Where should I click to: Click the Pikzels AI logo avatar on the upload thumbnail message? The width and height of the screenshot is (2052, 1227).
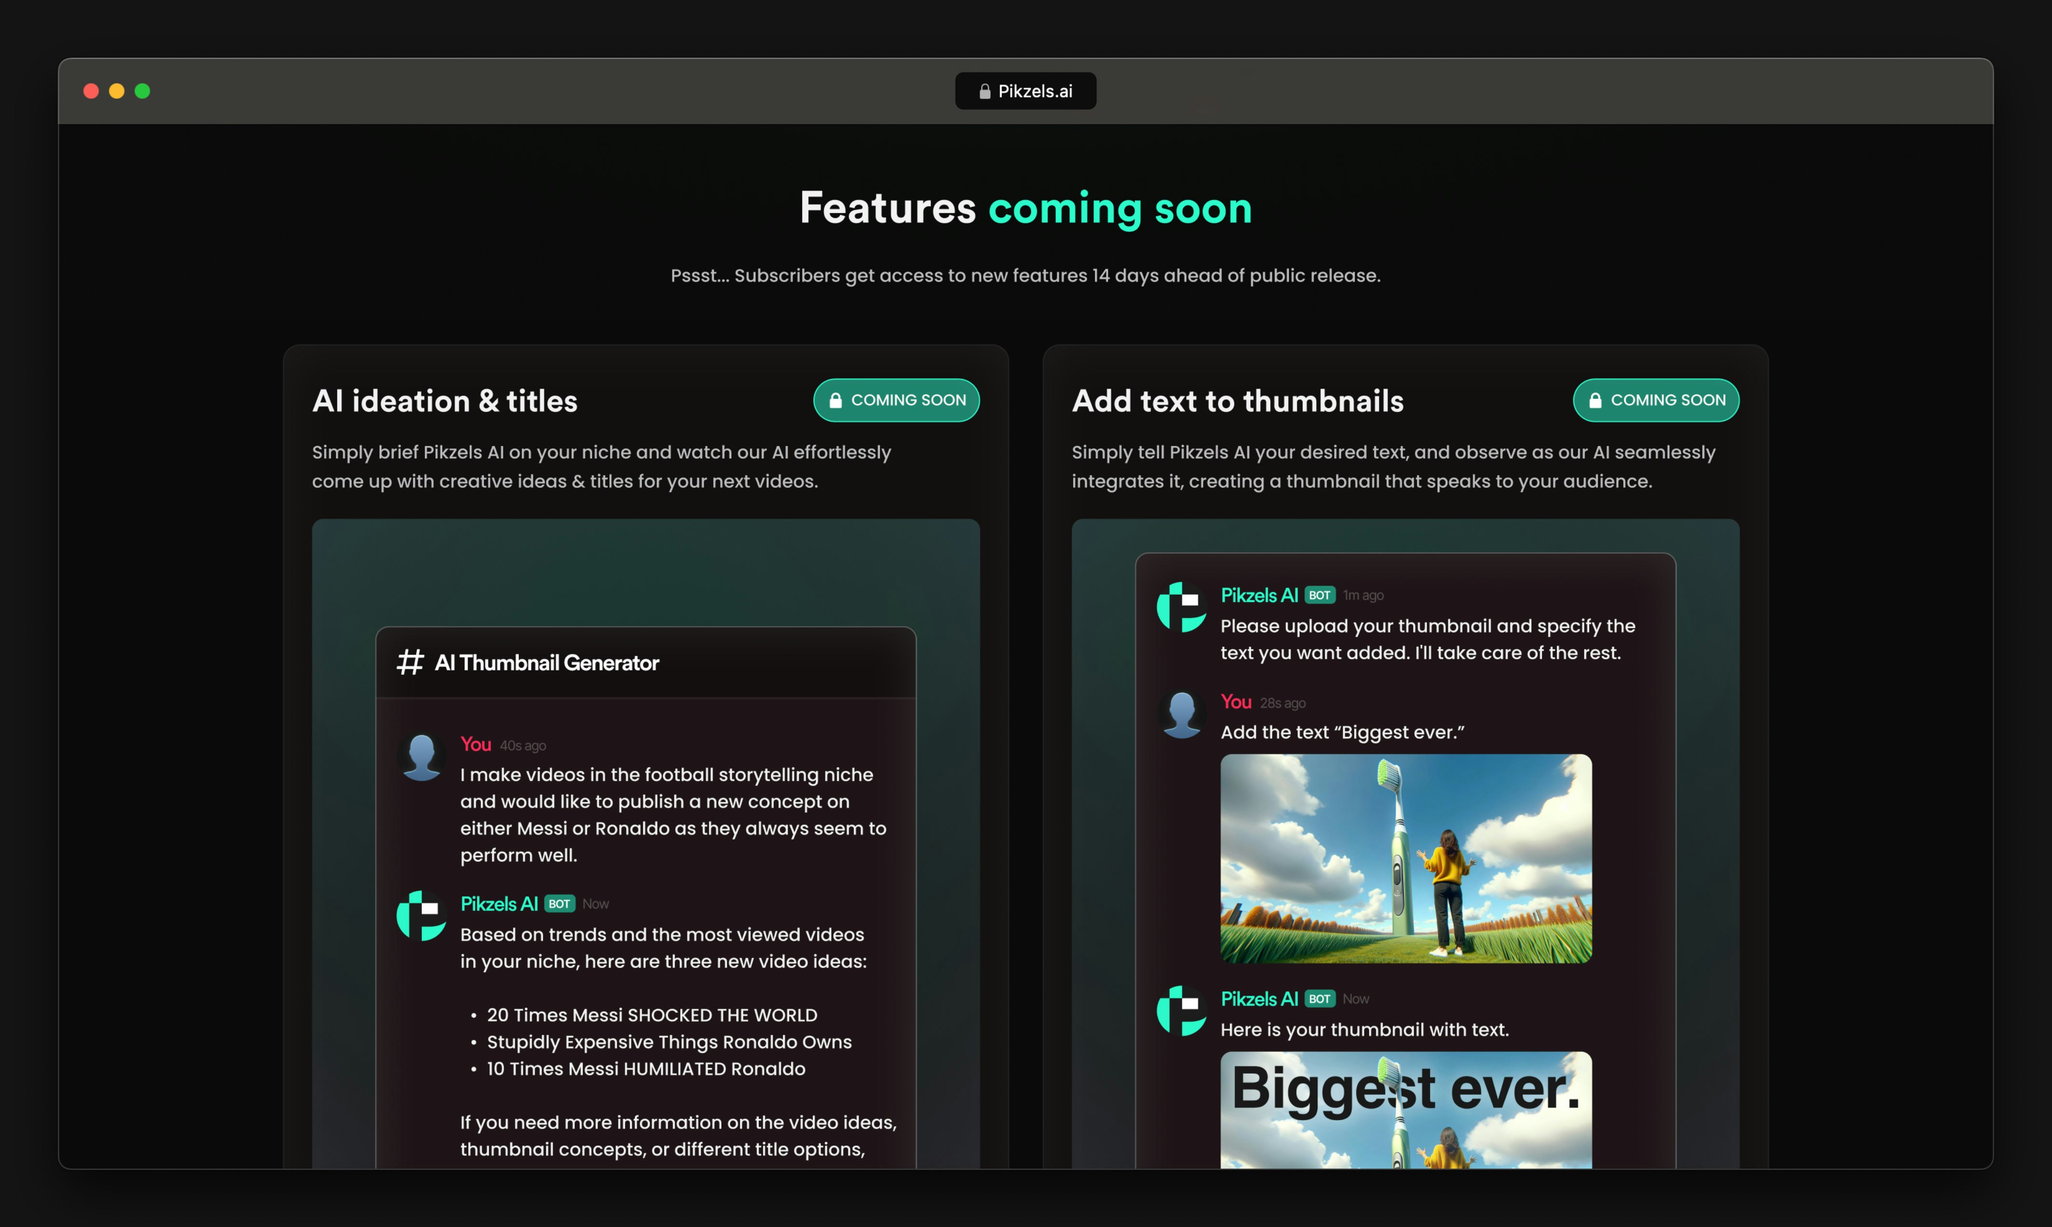coord(1181,607)
